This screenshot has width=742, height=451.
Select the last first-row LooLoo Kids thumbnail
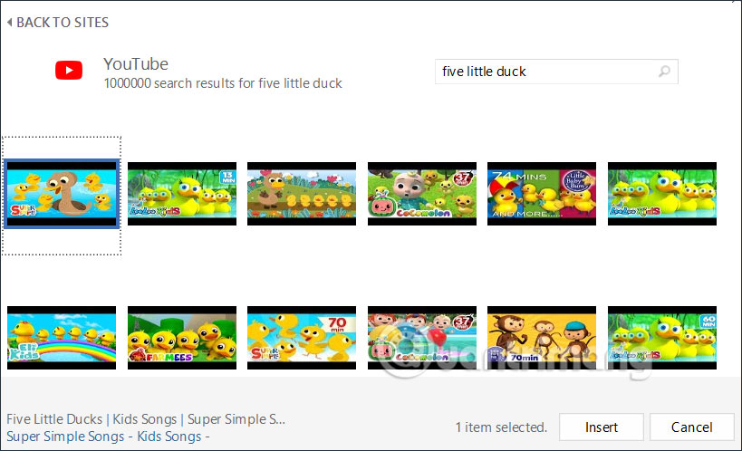pos(662,194)
